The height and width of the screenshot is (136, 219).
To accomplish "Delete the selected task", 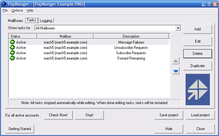I will click(197, 54).
